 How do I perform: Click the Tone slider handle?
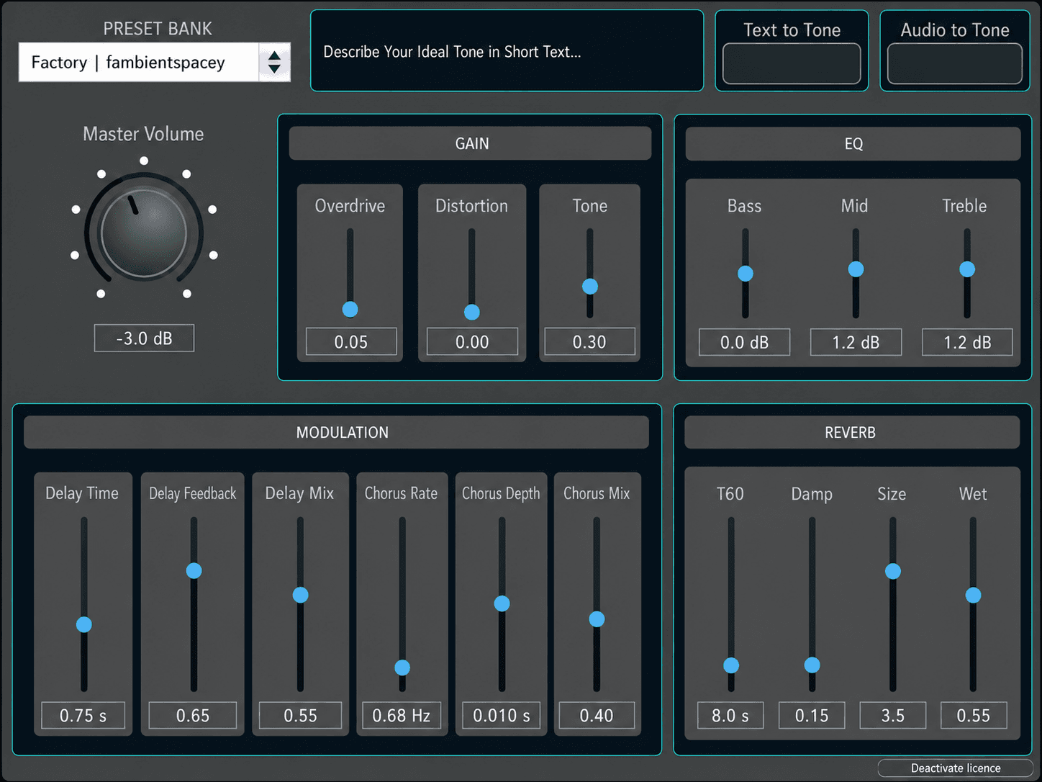tap(590, 287)
